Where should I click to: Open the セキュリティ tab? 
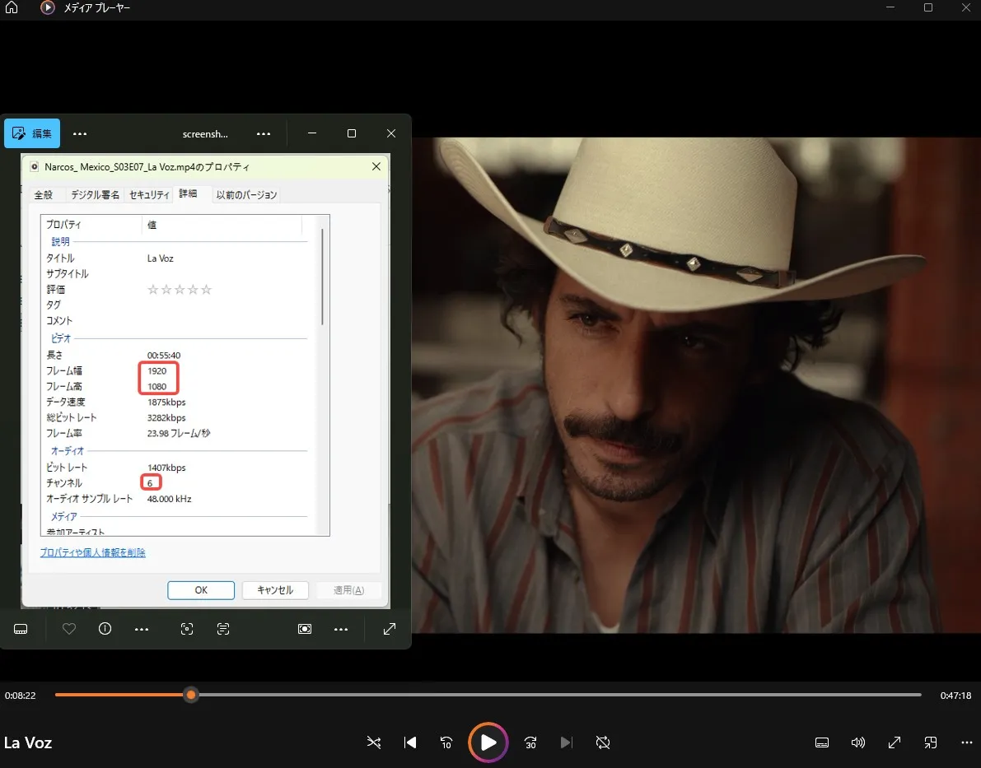148,194
